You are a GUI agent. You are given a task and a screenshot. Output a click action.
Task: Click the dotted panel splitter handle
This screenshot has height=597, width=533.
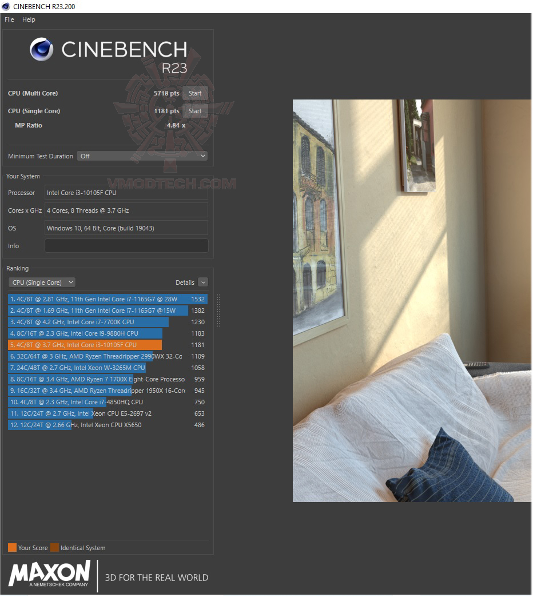pyautogui.click(x=218, y=311)
